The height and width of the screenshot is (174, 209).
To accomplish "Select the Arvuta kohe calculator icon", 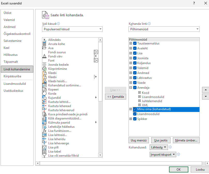I will coord(44,44).
